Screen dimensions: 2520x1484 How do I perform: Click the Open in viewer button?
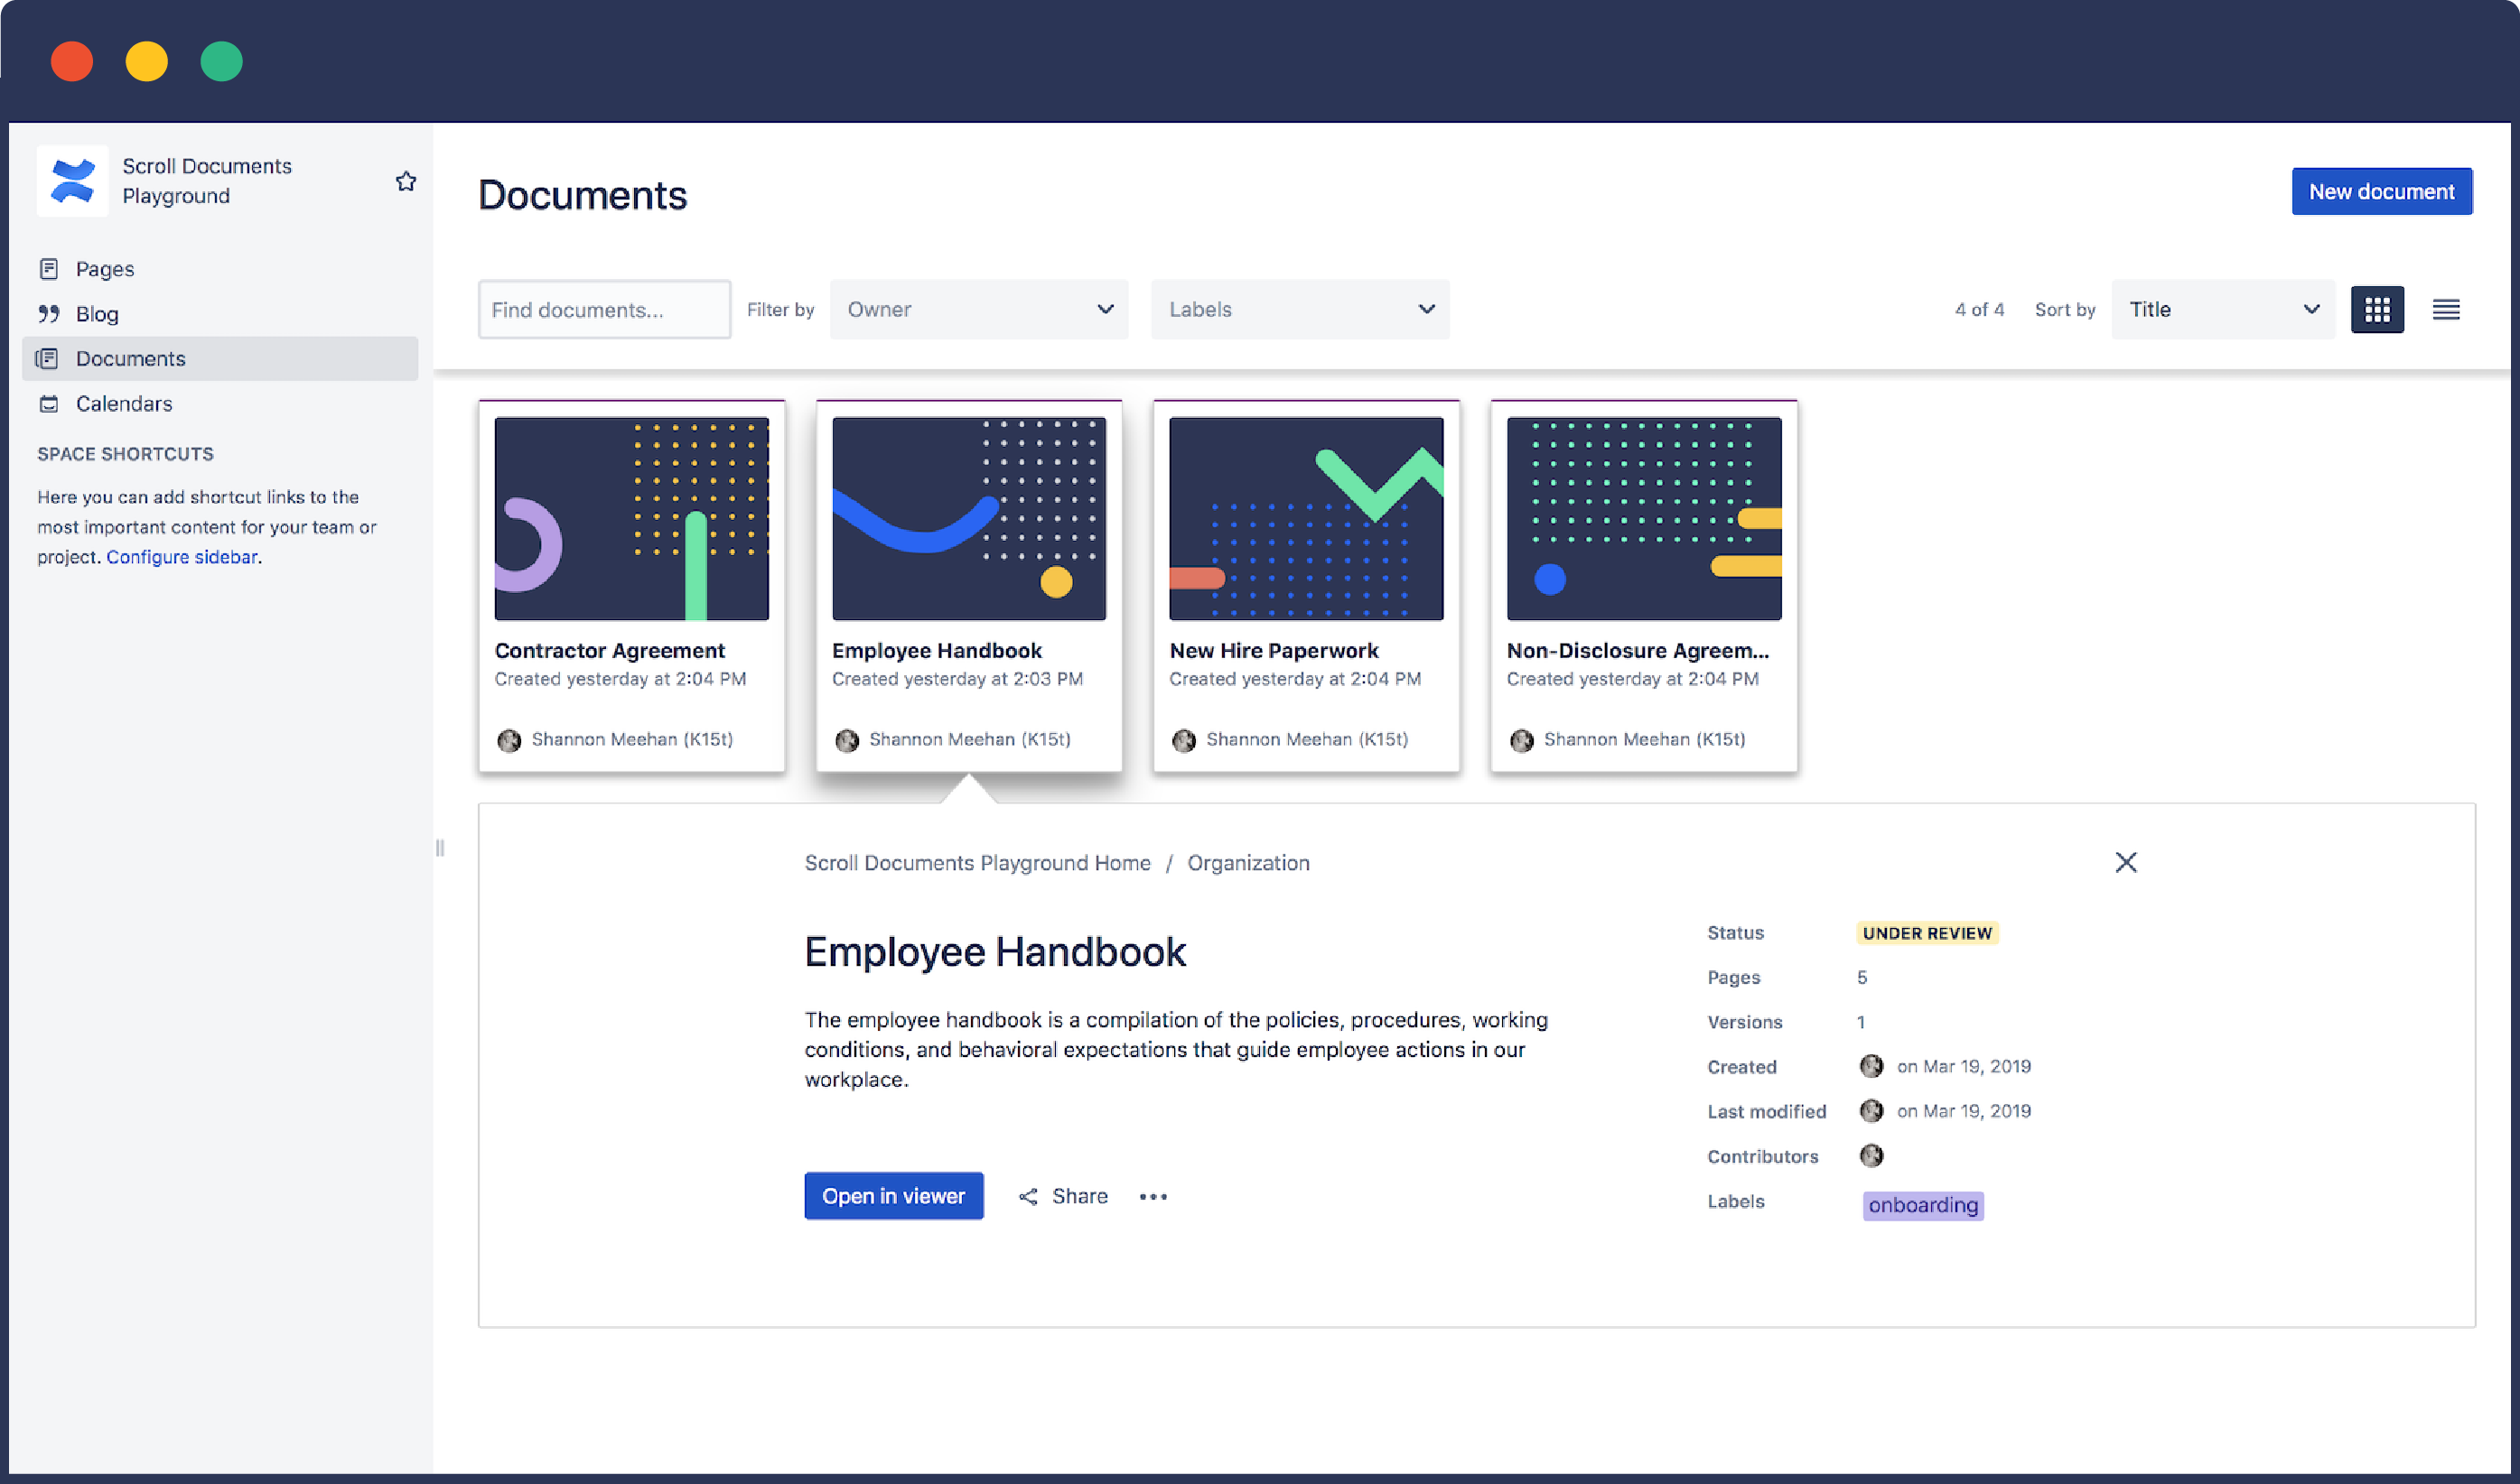coord(893,1196)
